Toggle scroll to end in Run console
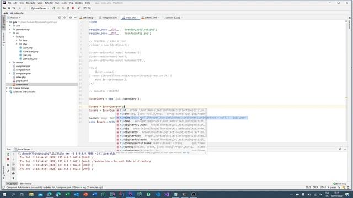 click(13, 168)
